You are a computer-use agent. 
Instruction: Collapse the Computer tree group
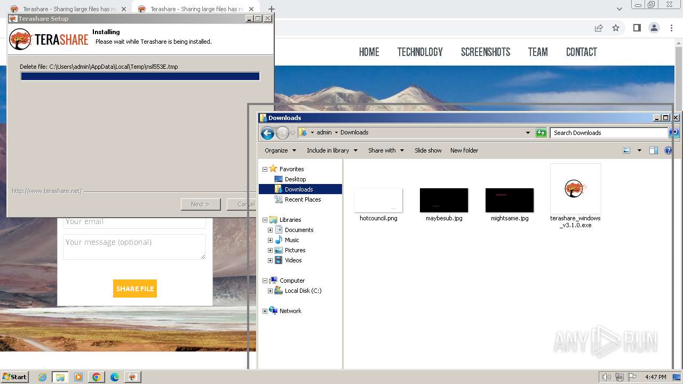click(265, 281)
